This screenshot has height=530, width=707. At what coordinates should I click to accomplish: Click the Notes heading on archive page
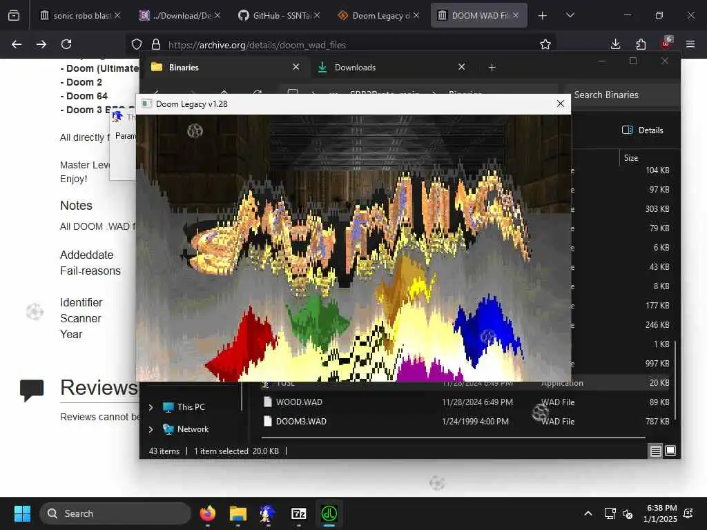76,206
